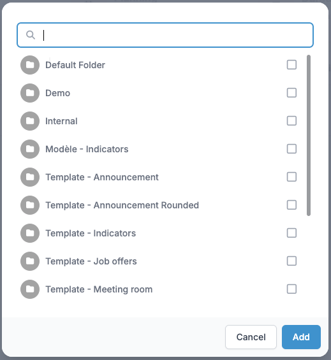This screenshot has height=360, width=331.
Task: Click the Template - Announcement folder icon
Action: (30, 177)
